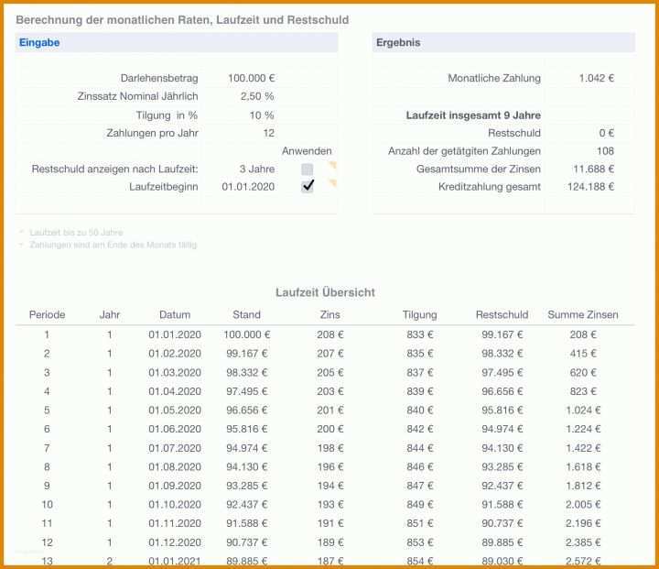Click the Jahr column header

click(x=110, y=315)
